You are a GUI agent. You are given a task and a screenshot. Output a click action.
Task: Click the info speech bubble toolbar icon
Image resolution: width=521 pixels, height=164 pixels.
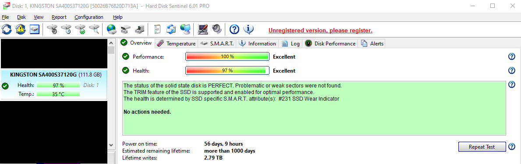[x=248, y=29]
